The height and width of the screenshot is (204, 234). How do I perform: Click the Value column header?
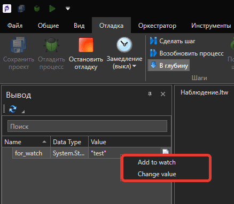(x=130, y=142)
